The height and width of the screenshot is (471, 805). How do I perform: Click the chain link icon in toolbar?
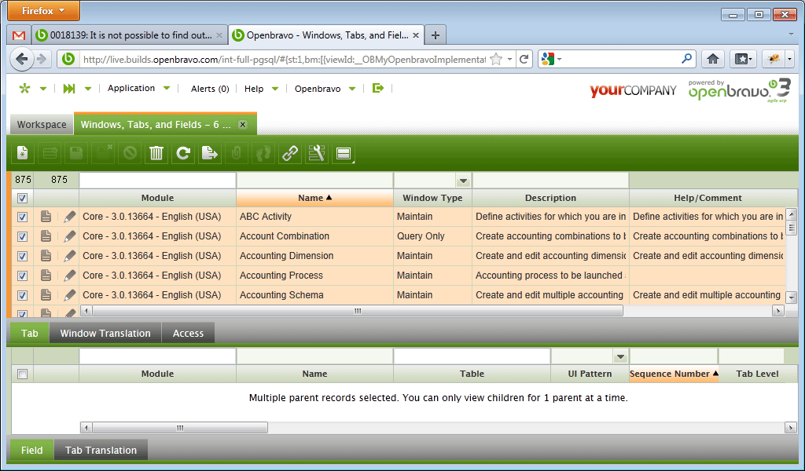pos(290,154)
